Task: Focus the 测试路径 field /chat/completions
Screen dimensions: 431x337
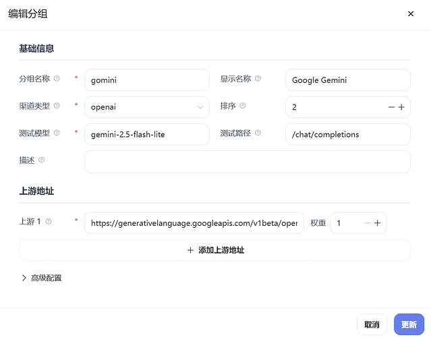Action: (348, 134)
